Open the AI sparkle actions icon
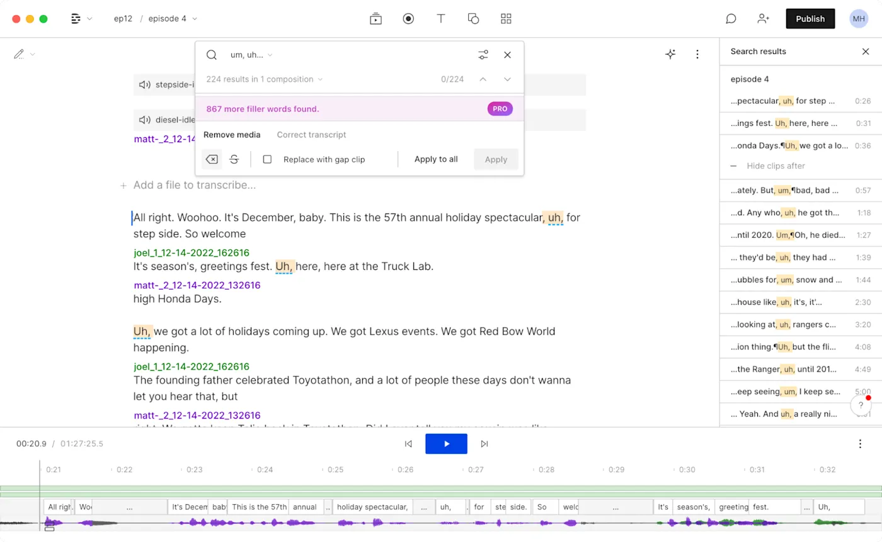Image resolution: width=882 pixels, height=542 pixels. 670,54
